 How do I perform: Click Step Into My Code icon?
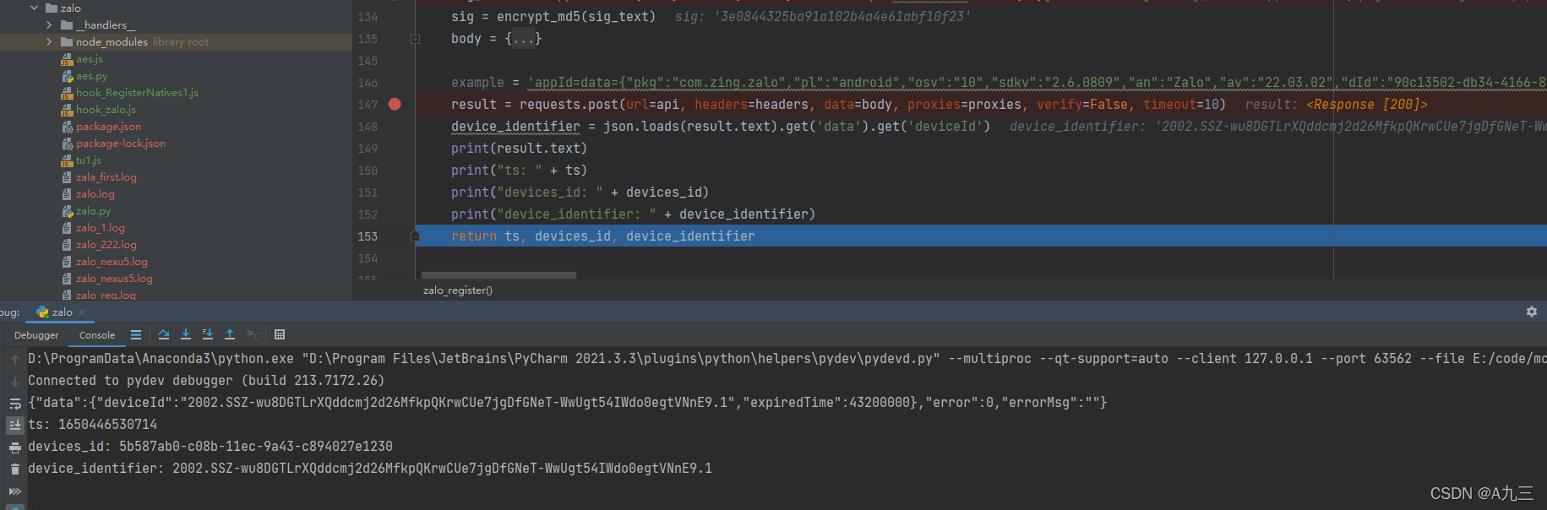point(208,334)
